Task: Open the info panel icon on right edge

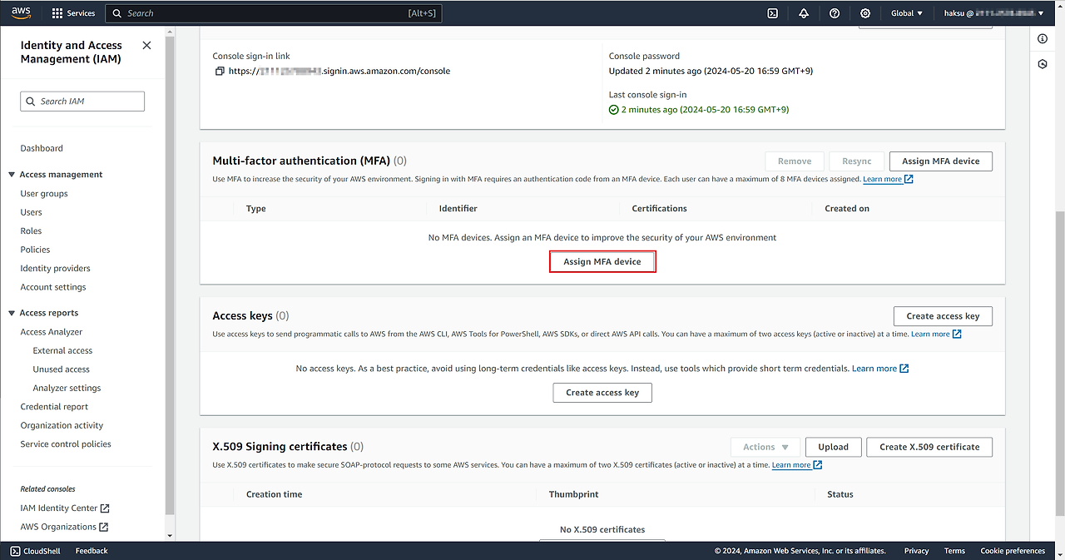Action: point(1043,39)
